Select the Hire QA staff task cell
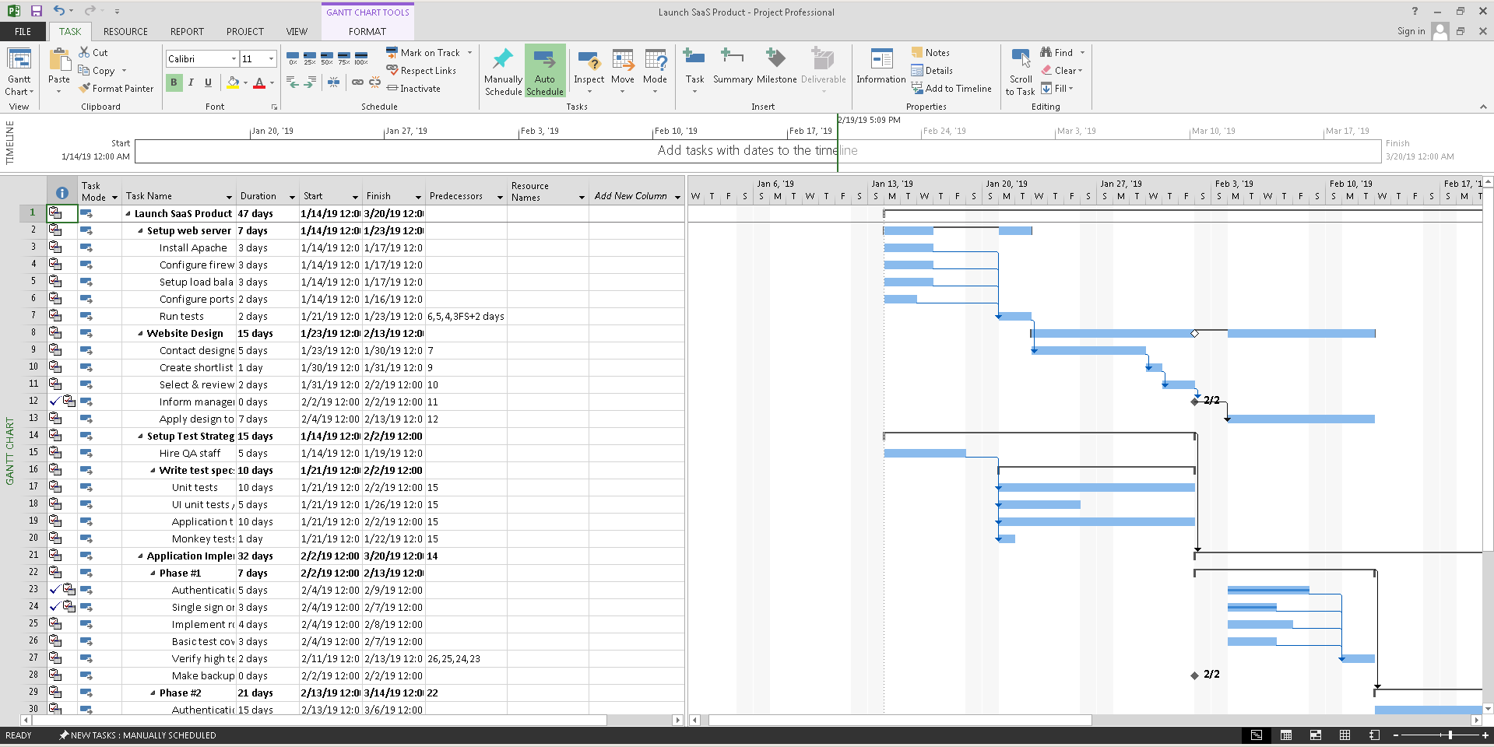The height and width of the screenshot is (747, 1494). coord(179,454)
